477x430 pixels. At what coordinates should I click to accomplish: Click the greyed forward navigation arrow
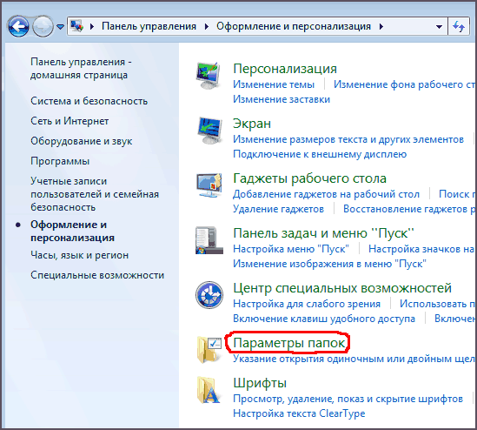[x=43, y=26]
